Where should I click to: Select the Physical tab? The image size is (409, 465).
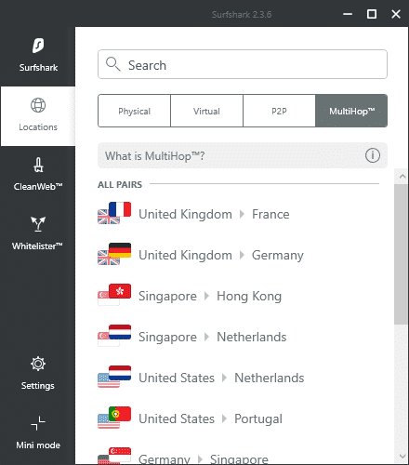coord(134,111)
